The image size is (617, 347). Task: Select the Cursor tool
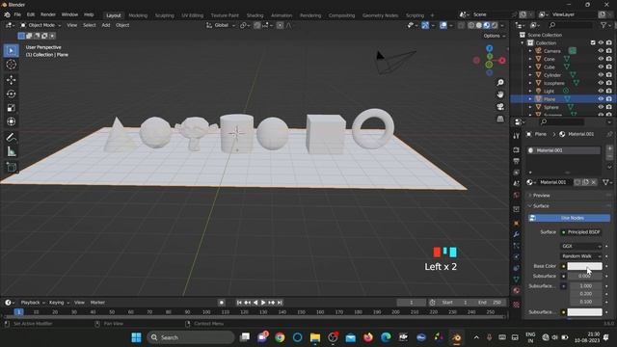(11, 65)
